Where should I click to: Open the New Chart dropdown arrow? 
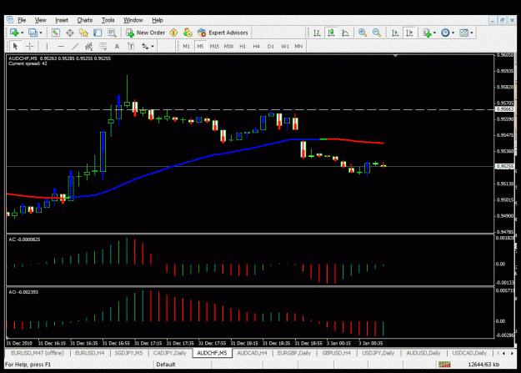22,33
